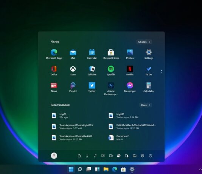
Task: Open the Settings gear in Start footer
Action: click(x=143, y=156)
